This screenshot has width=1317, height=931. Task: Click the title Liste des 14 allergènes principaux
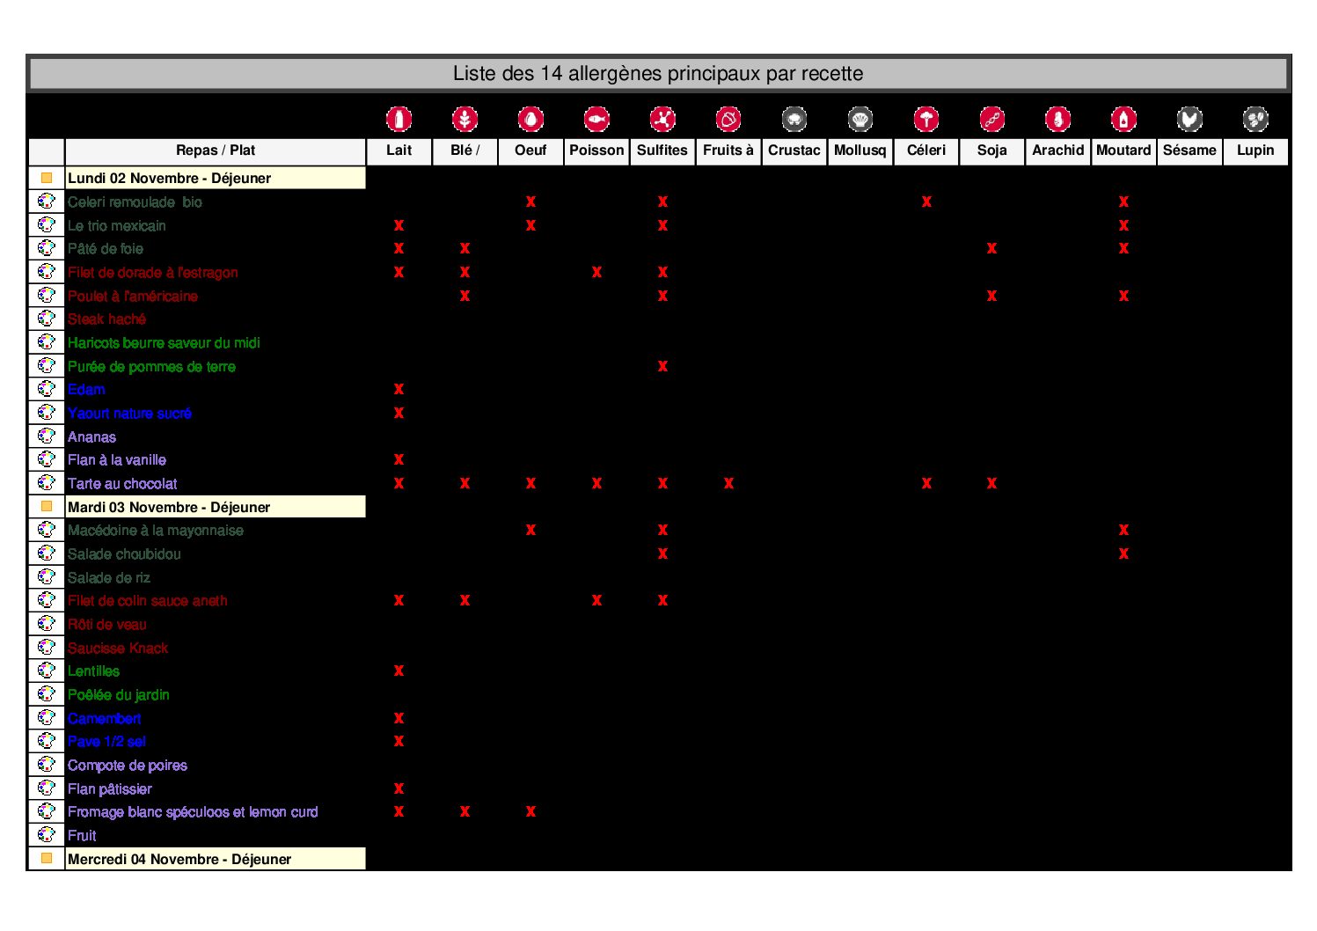(658, 74)
